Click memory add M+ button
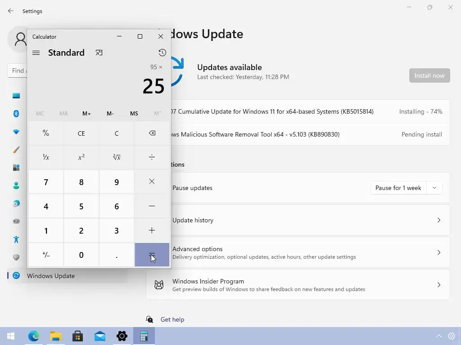Screen dimensions: 461x345 click(86, 114)
